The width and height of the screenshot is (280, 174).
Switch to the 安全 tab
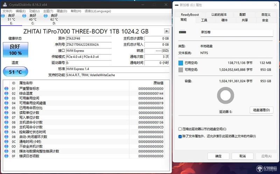pyautogui.click(x=265, y=20)
